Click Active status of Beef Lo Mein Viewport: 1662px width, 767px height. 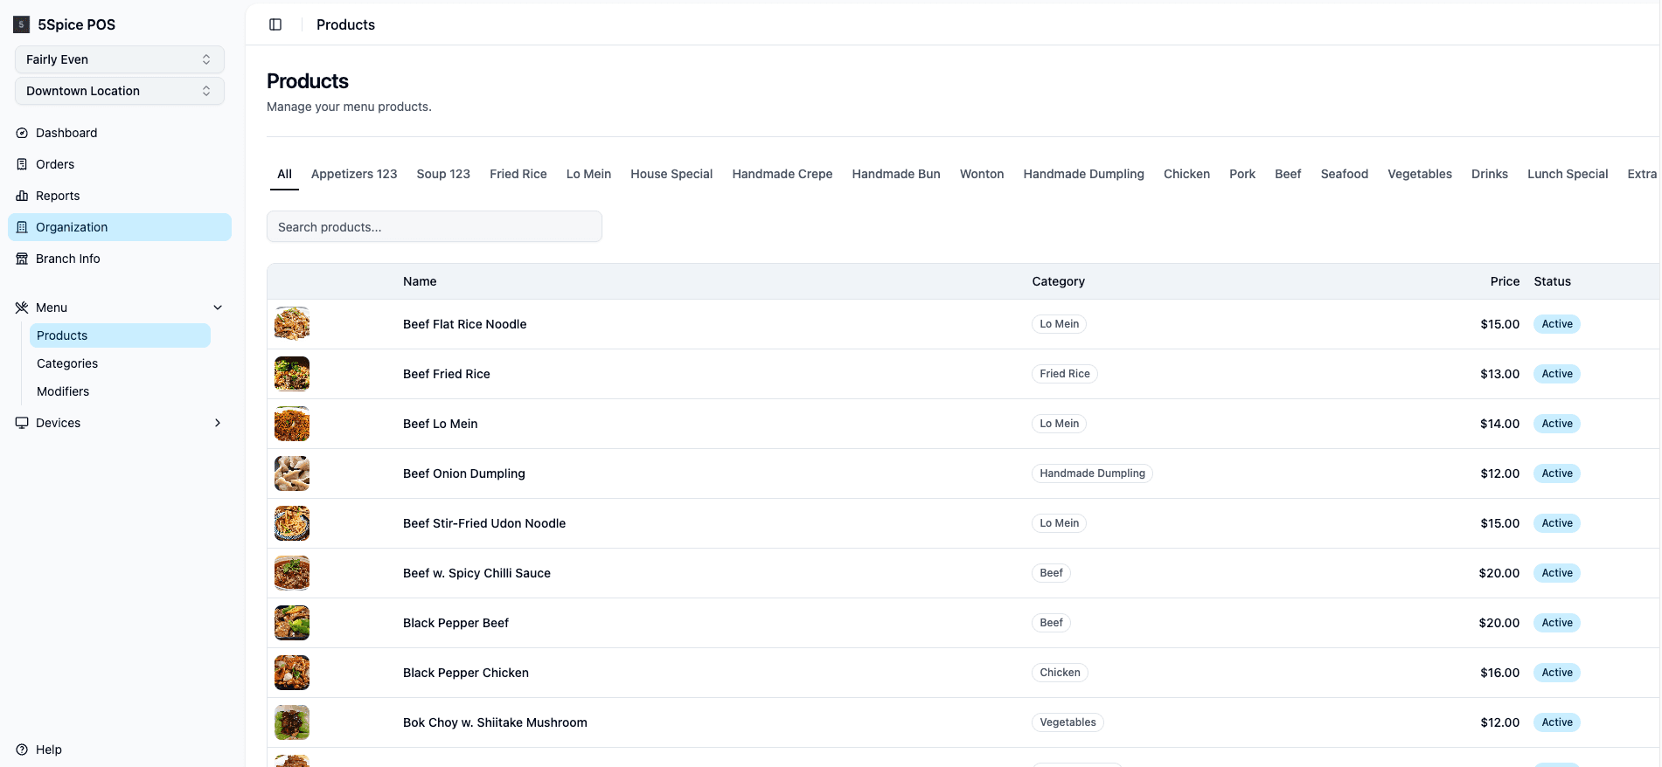[x=1557, y=424]
